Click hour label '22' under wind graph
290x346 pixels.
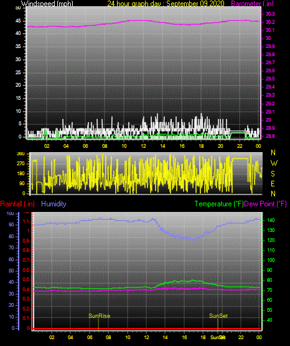pos(240,146)
